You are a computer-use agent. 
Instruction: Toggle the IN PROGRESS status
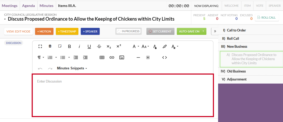click(129, 31)
